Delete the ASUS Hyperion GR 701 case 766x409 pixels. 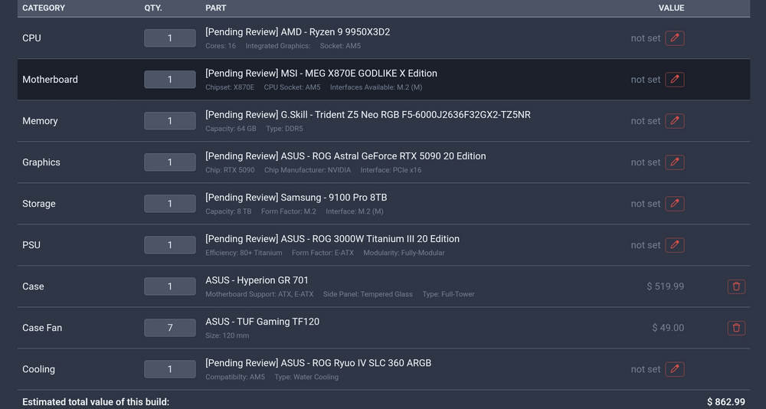click(736, 286)
